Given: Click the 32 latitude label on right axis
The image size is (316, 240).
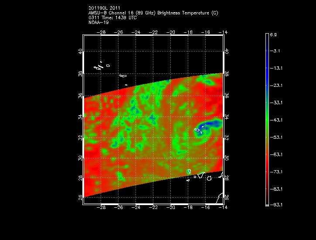Looking at the screenshot, I should pyautogui.click(x=226, y=137).
